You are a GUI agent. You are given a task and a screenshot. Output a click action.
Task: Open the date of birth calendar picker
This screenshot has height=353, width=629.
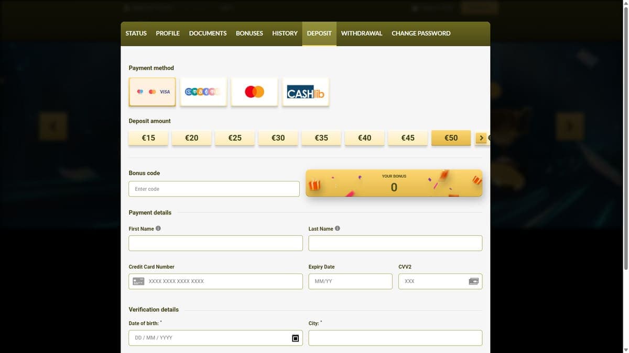[295, 338]
